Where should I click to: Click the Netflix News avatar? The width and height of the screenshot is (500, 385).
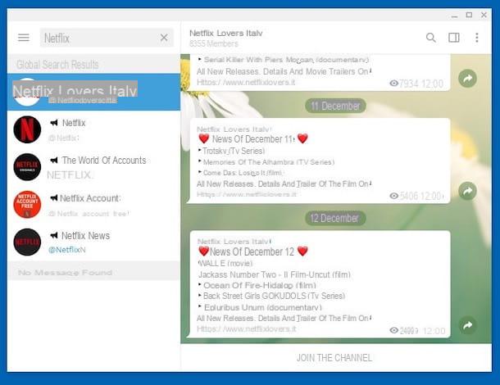pos(27,242)
